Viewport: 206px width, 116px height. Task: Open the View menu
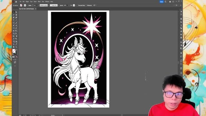point(43,2)
